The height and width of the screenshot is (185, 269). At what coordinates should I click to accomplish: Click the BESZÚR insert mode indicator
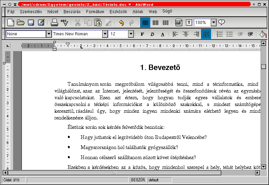tap(138, 180)
